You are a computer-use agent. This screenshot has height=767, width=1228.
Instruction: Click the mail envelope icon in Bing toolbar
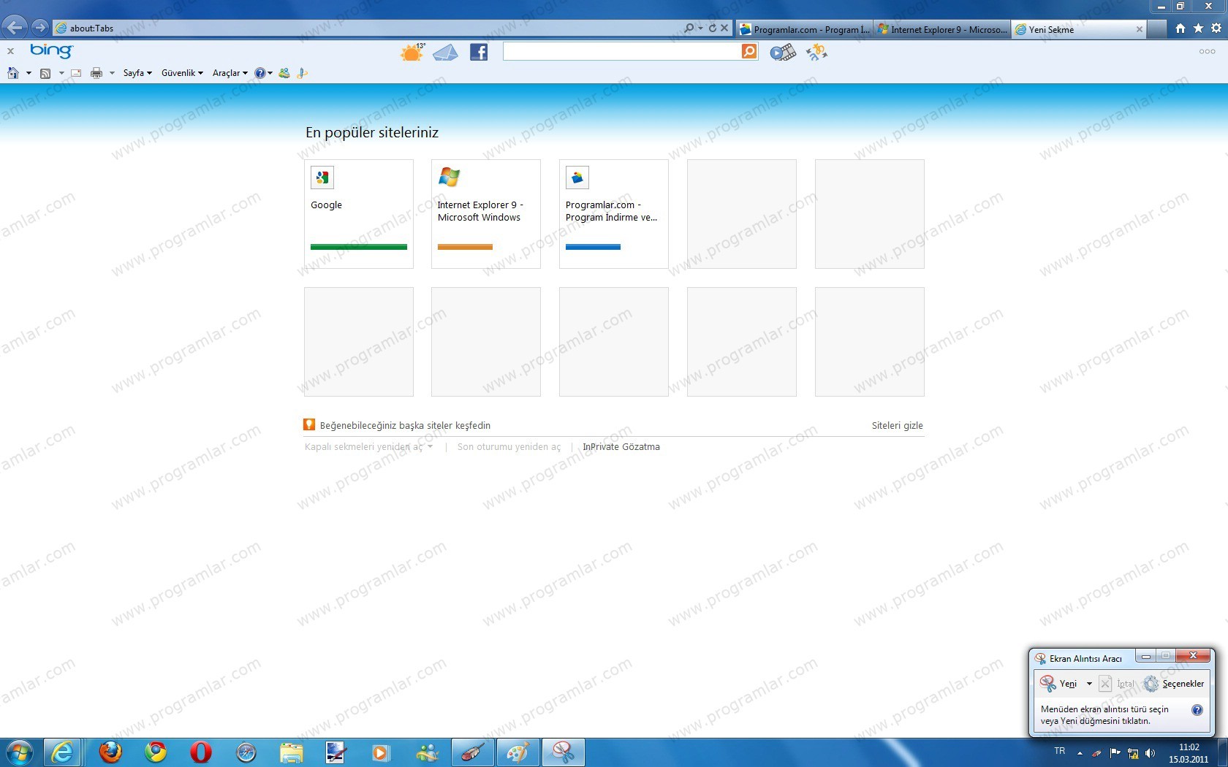(445, 52)
